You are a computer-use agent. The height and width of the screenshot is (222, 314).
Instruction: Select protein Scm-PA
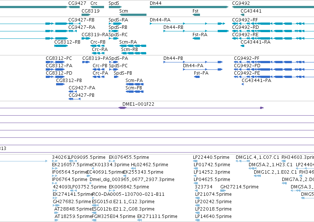[x=135, y=84]
